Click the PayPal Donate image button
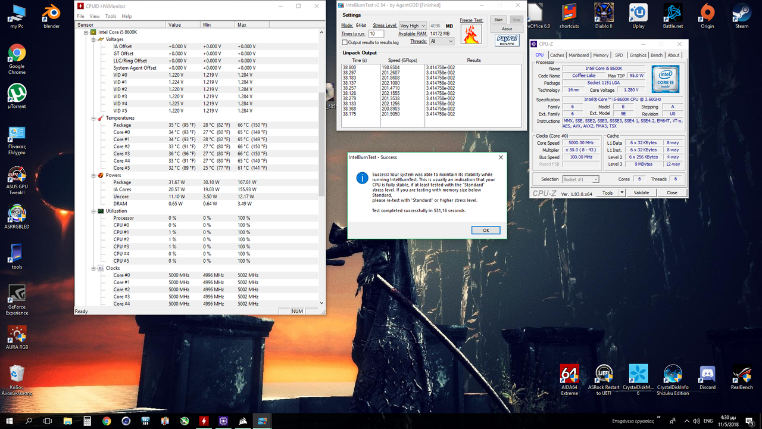Image resolution: width=762 pixels, height=429 pixels. (x=507, y=40)
